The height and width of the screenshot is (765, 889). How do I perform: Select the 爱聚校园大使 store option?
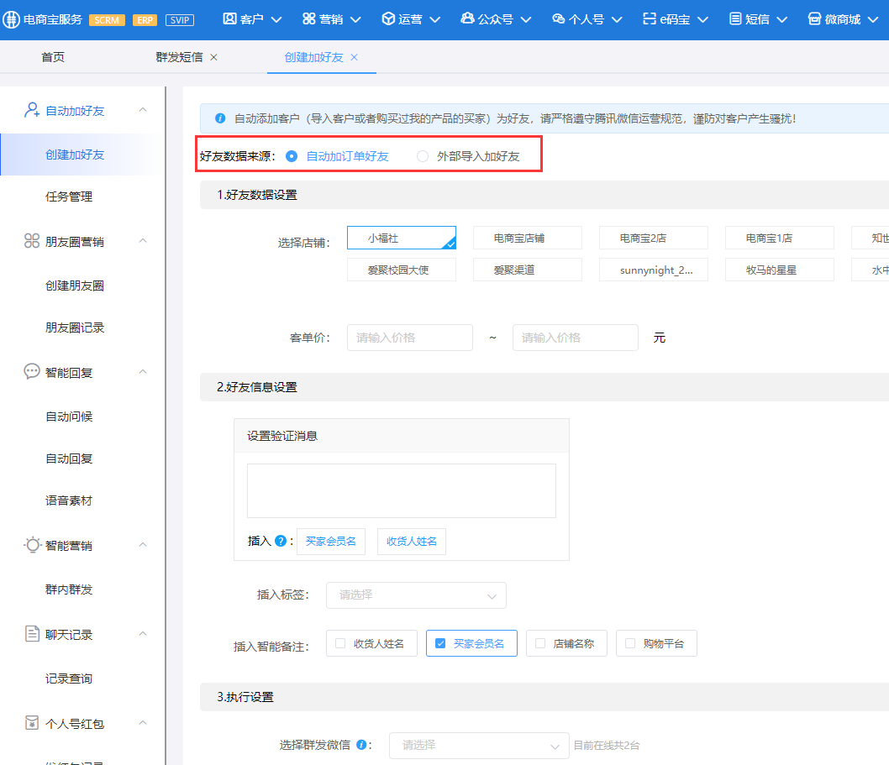tap(402, 270)
